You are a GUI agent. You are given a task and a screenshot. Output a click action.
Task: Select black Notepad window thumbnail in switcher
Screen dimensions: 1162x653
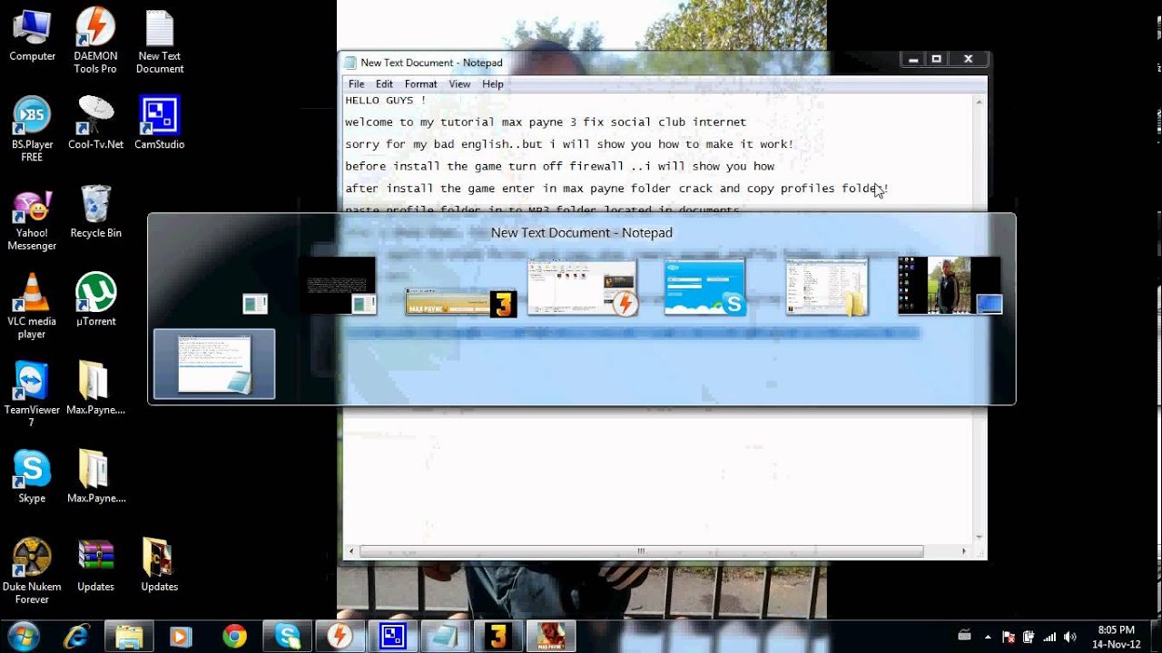coord(338,286)
